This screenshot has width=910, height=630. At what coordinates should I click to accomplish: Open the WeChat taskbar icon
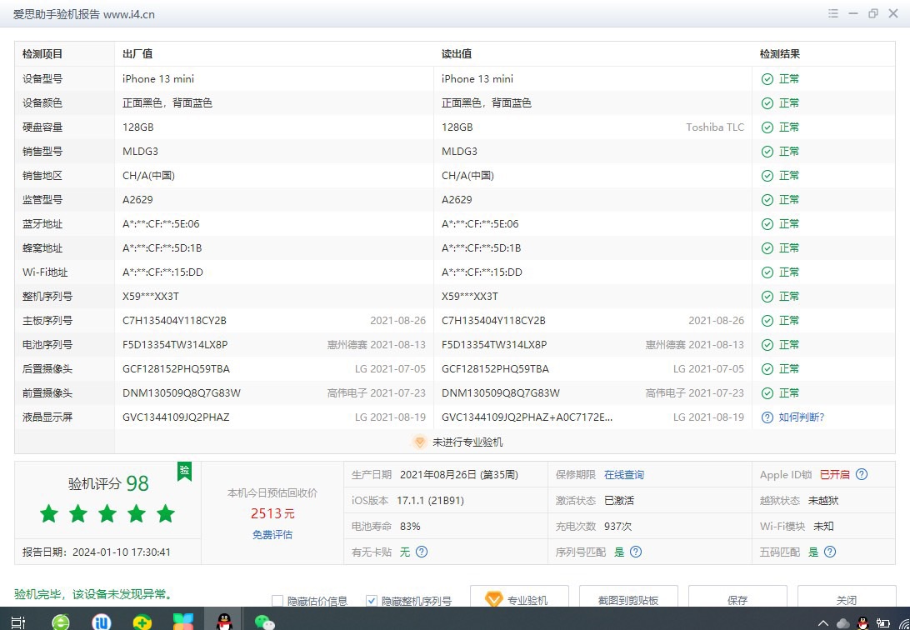point(265,622)
